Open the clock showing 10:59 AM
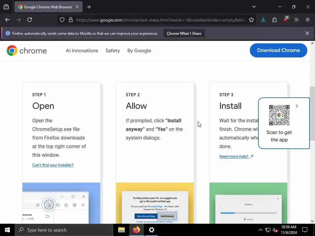Viewport: 315px width, 236px height. pyautogui.click(x=289, y=230)
